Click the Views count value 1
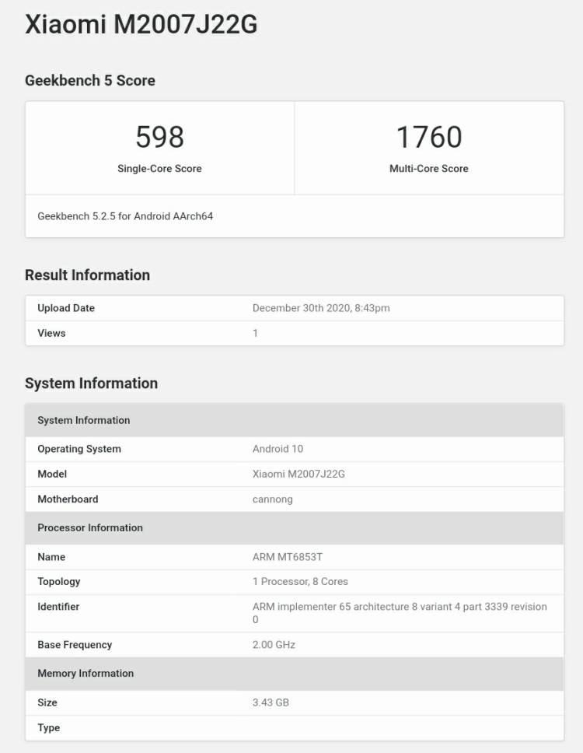 (x=255, y=333)
